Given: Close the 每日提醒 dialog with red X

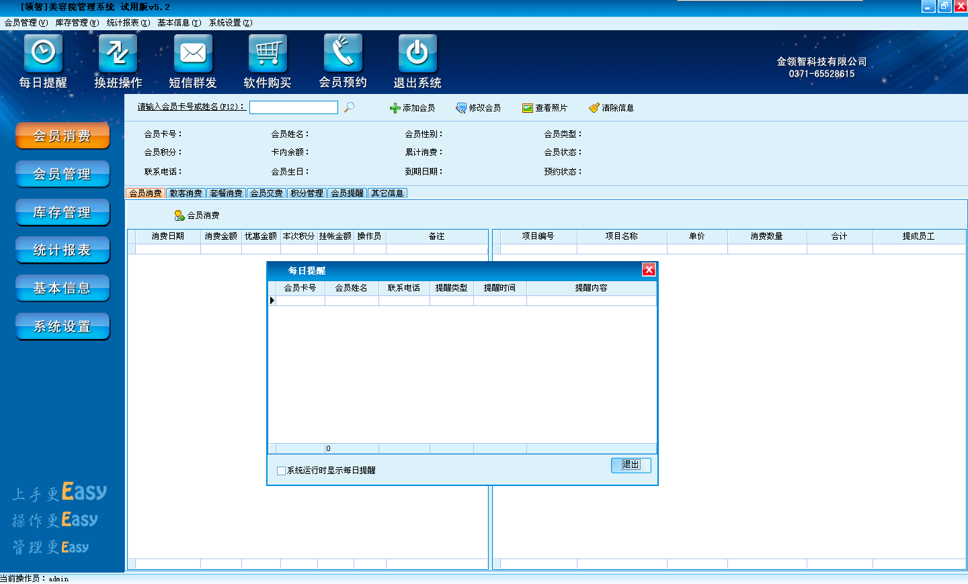Looking at the screenshot, I should pyautogui.click(x=649, y=270).
